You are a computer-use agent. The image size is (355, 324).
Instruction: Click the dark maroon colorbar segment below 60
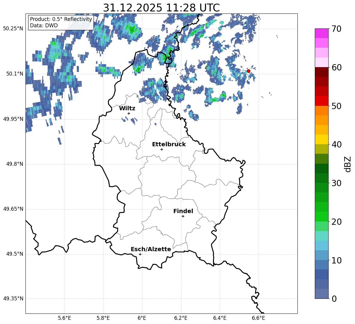tap(322, 72)
